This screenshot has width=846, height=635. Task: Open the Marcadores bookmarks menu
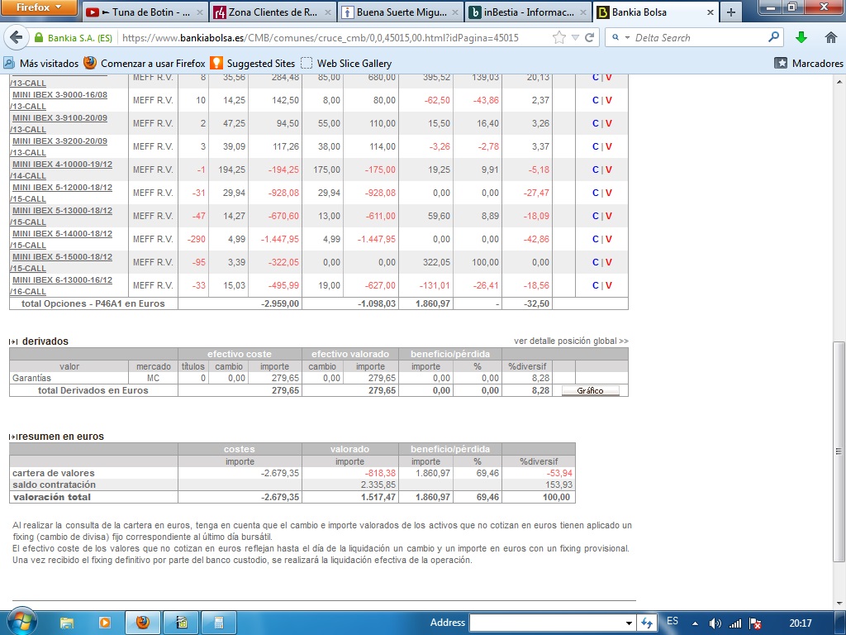(809, 63)
